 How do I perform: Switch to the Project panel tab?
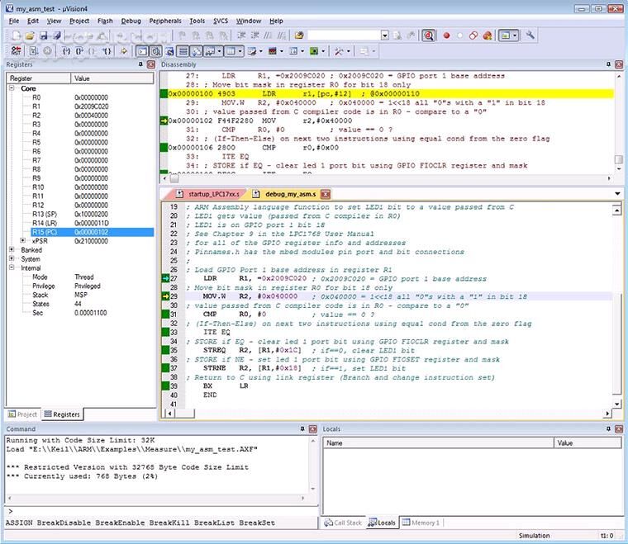(23, 414)
